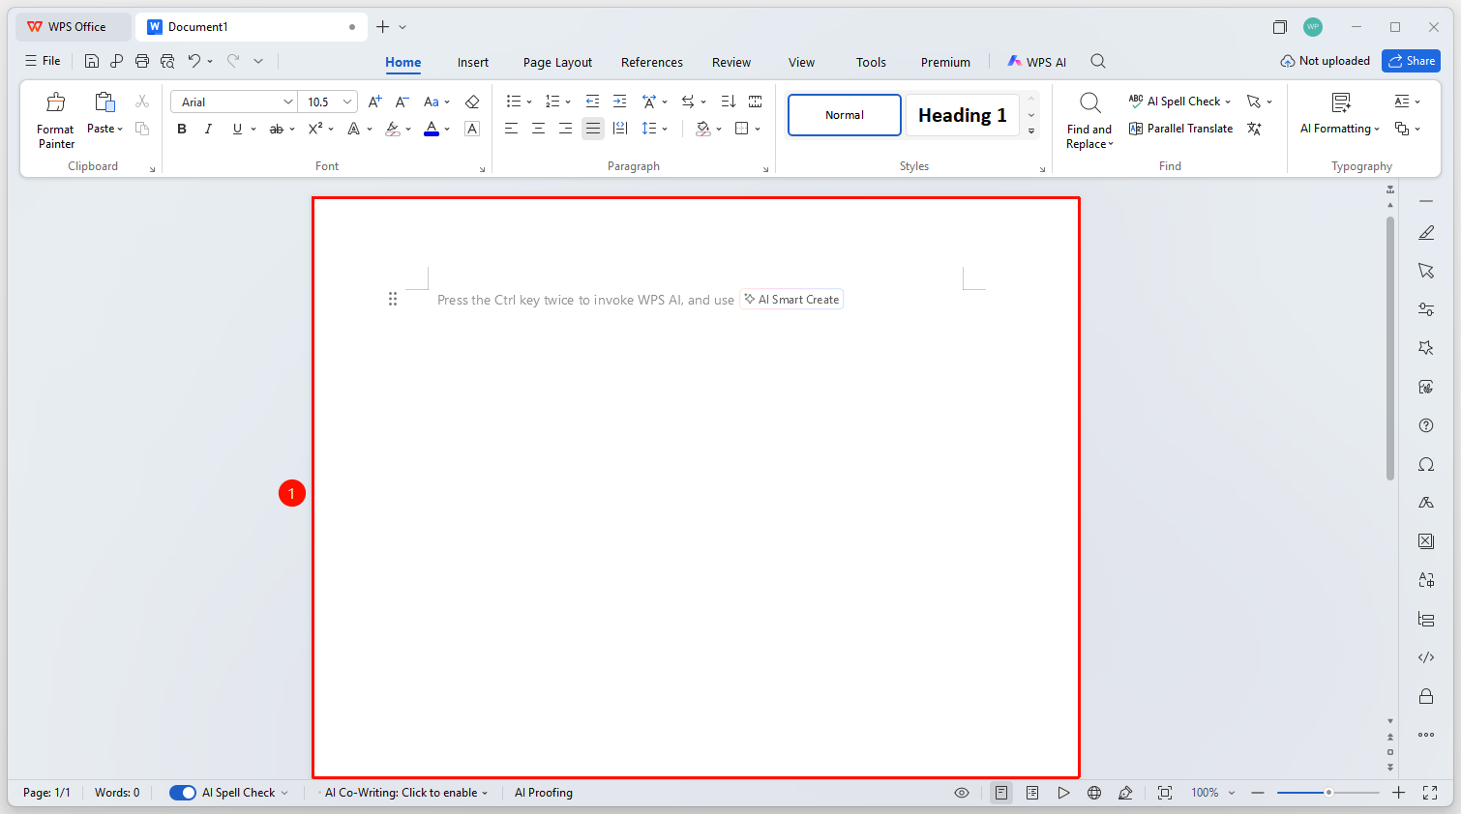Open the Insert tab
1461x814 pixels.
[x=473, y=62]
